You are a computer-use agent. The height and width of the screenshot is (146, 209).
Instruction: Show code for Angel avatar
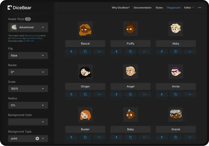click(x=145, y=94)
